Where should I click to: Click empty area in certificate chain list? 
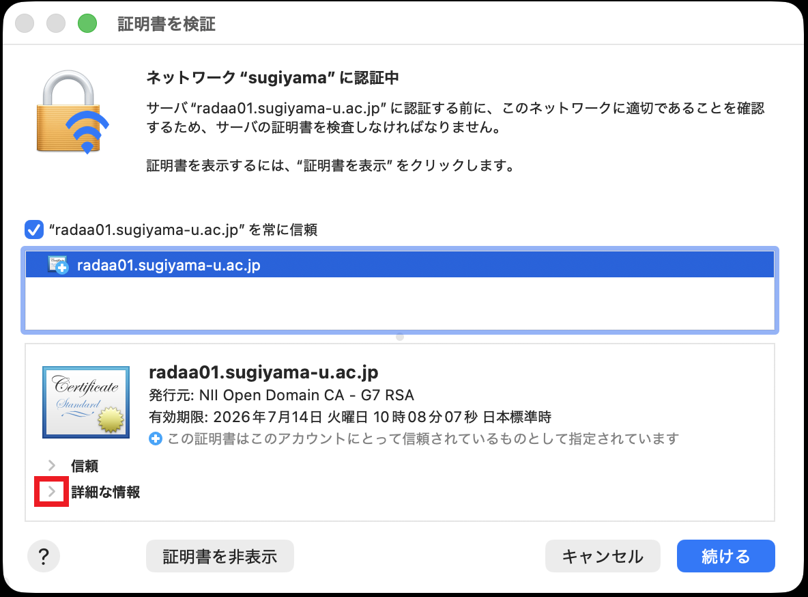point(400,303)
